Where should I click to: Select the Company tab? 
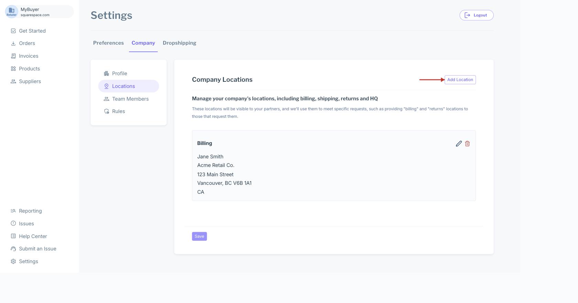(x=143, y=43)
